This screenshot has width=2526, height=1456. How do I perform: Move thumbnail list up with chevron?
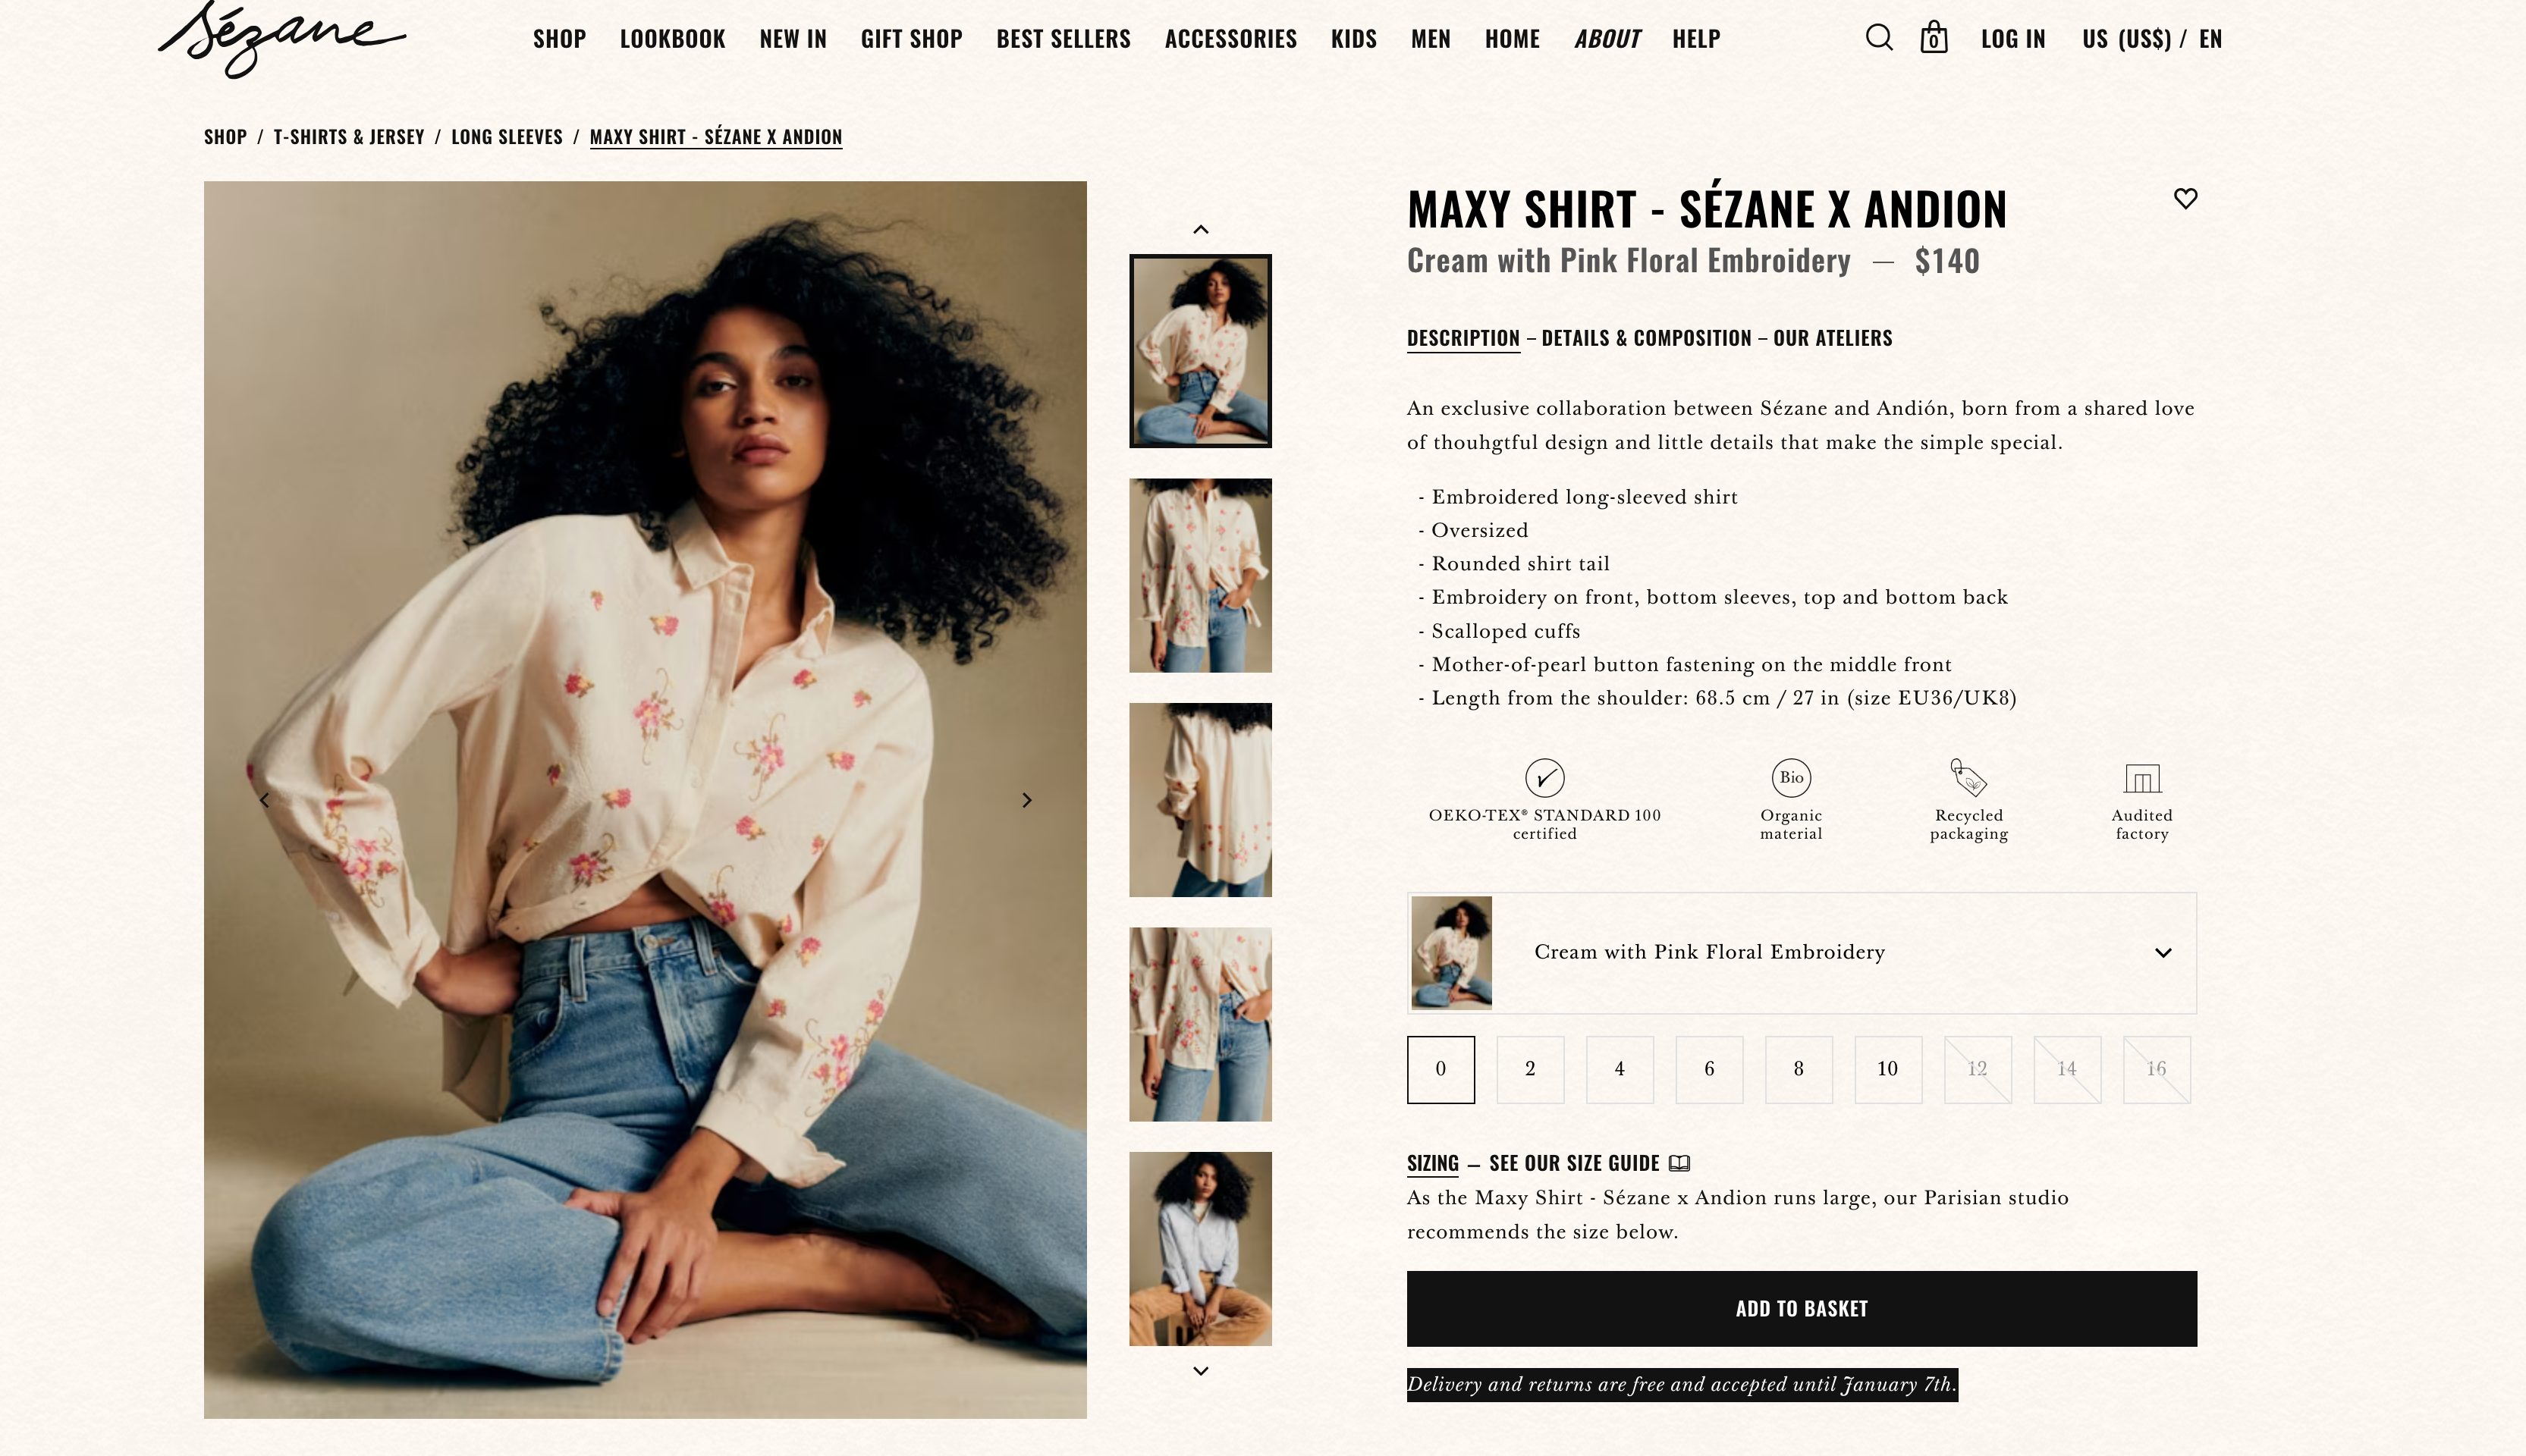point(1200,230)
